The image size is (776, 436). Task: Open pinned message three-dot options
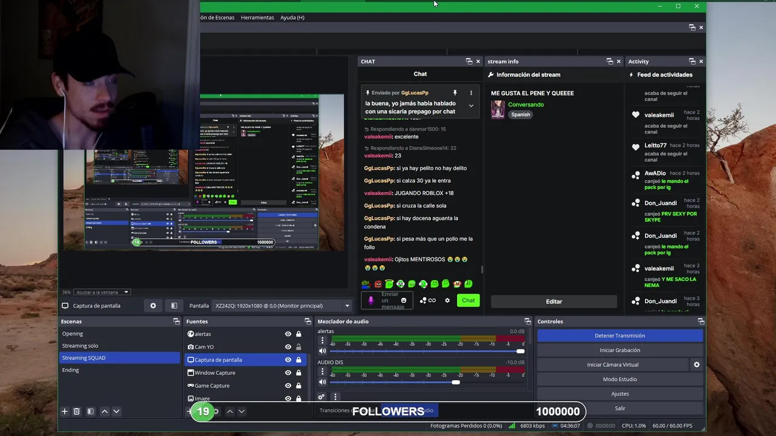[471, 93]
